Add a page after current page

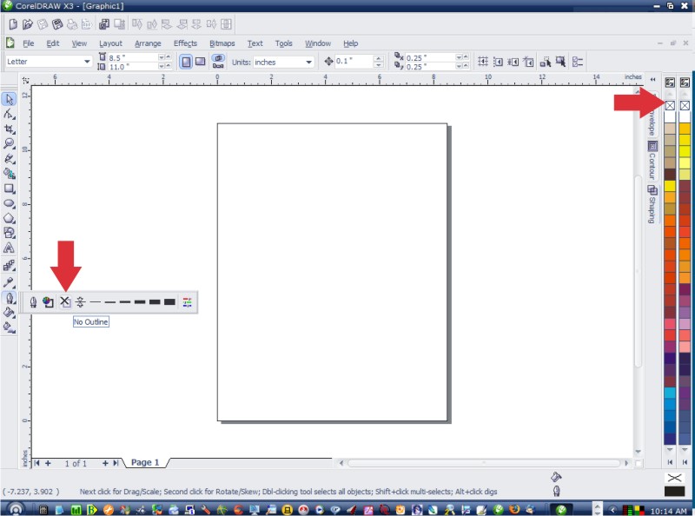click(x=105, y=463)
